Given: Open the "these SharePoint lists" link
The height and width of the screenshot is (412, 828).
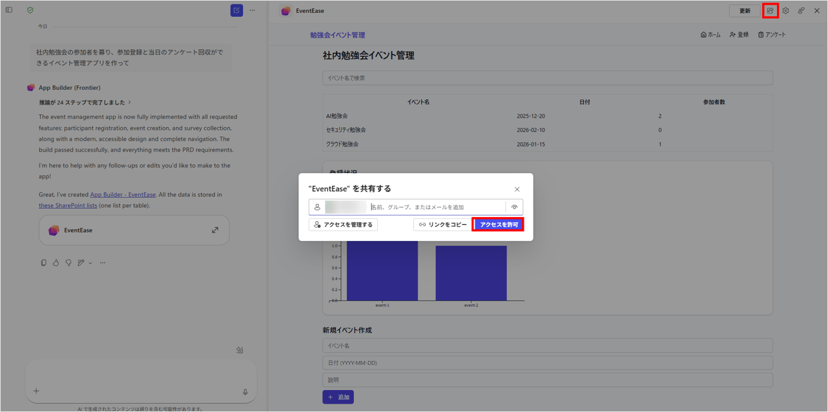Looking at the screenshot, I should (x=68, y=205).
